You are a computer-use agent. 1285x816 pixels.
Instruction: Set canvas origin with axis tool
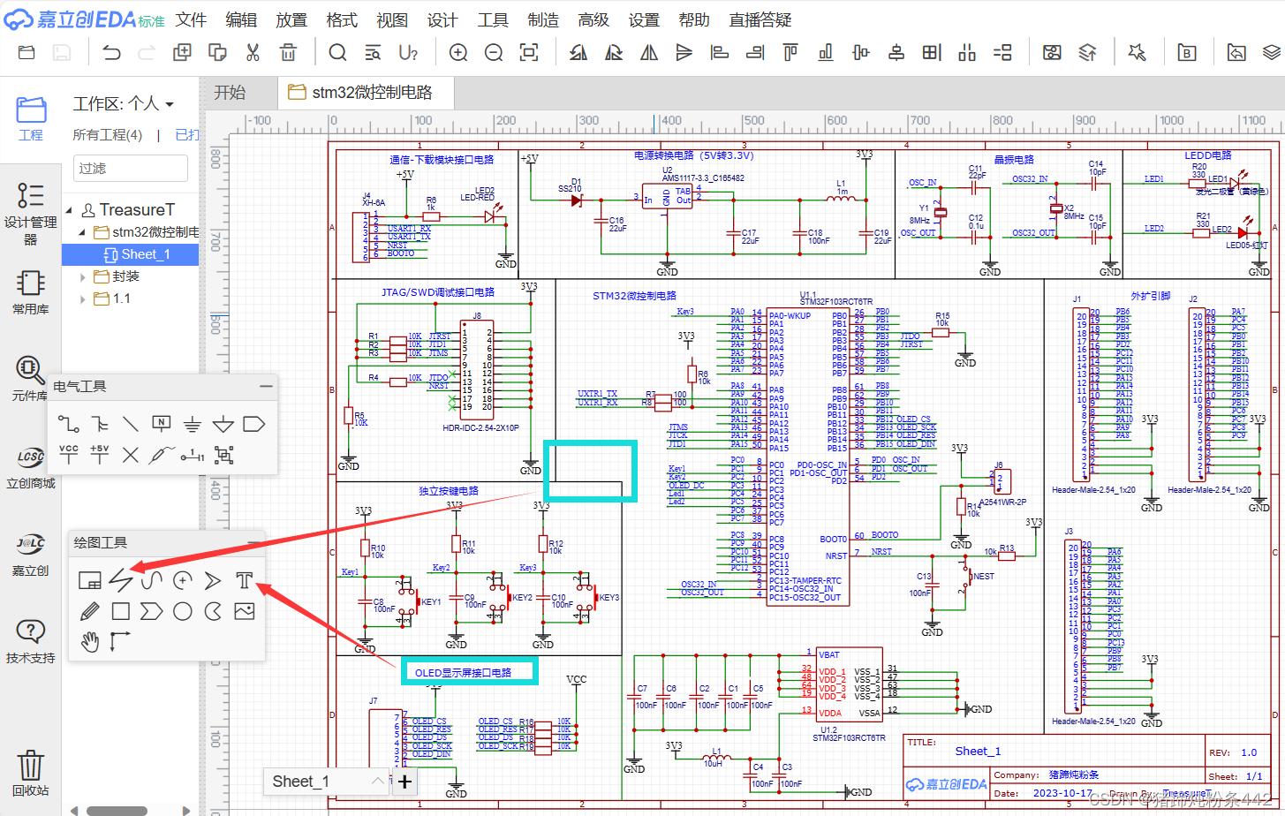point(121,642)
